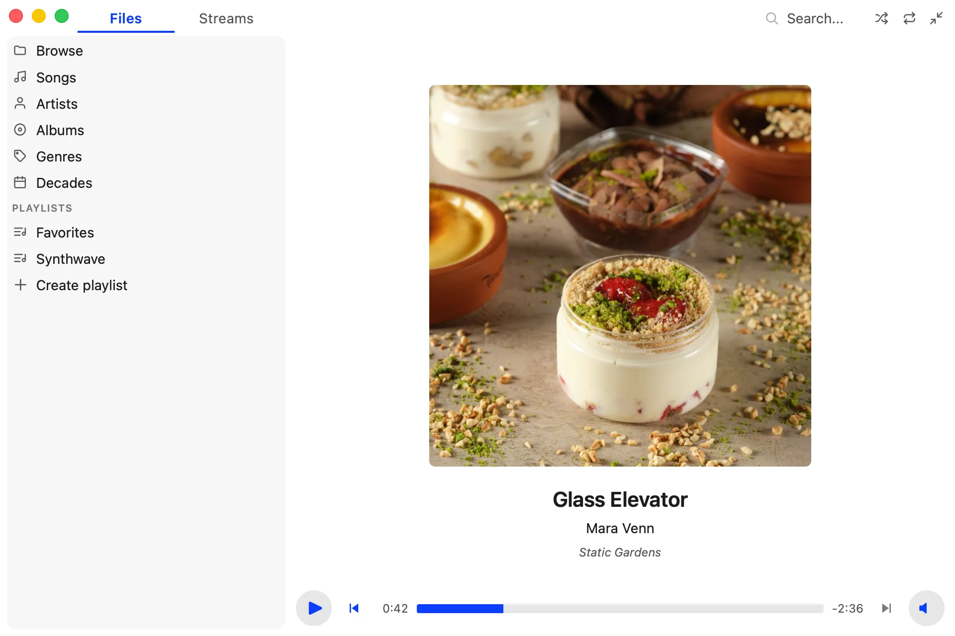955x636 pixels.
Task: Skip to the next track
Action: coord(886,608)
